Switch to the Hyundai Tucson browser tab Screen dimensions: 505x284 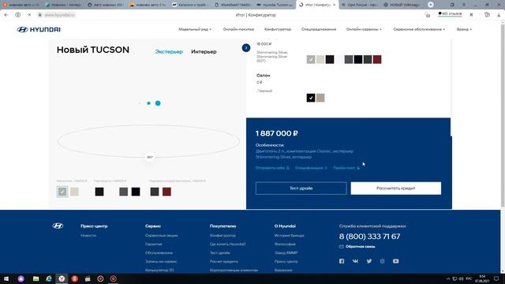tap(275, 5)
